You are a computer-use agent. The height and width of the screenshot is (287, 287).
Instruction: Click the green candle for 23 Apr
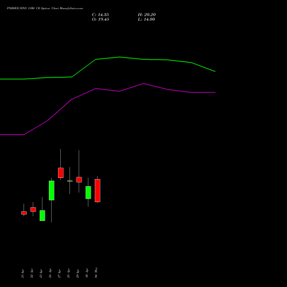42,216
